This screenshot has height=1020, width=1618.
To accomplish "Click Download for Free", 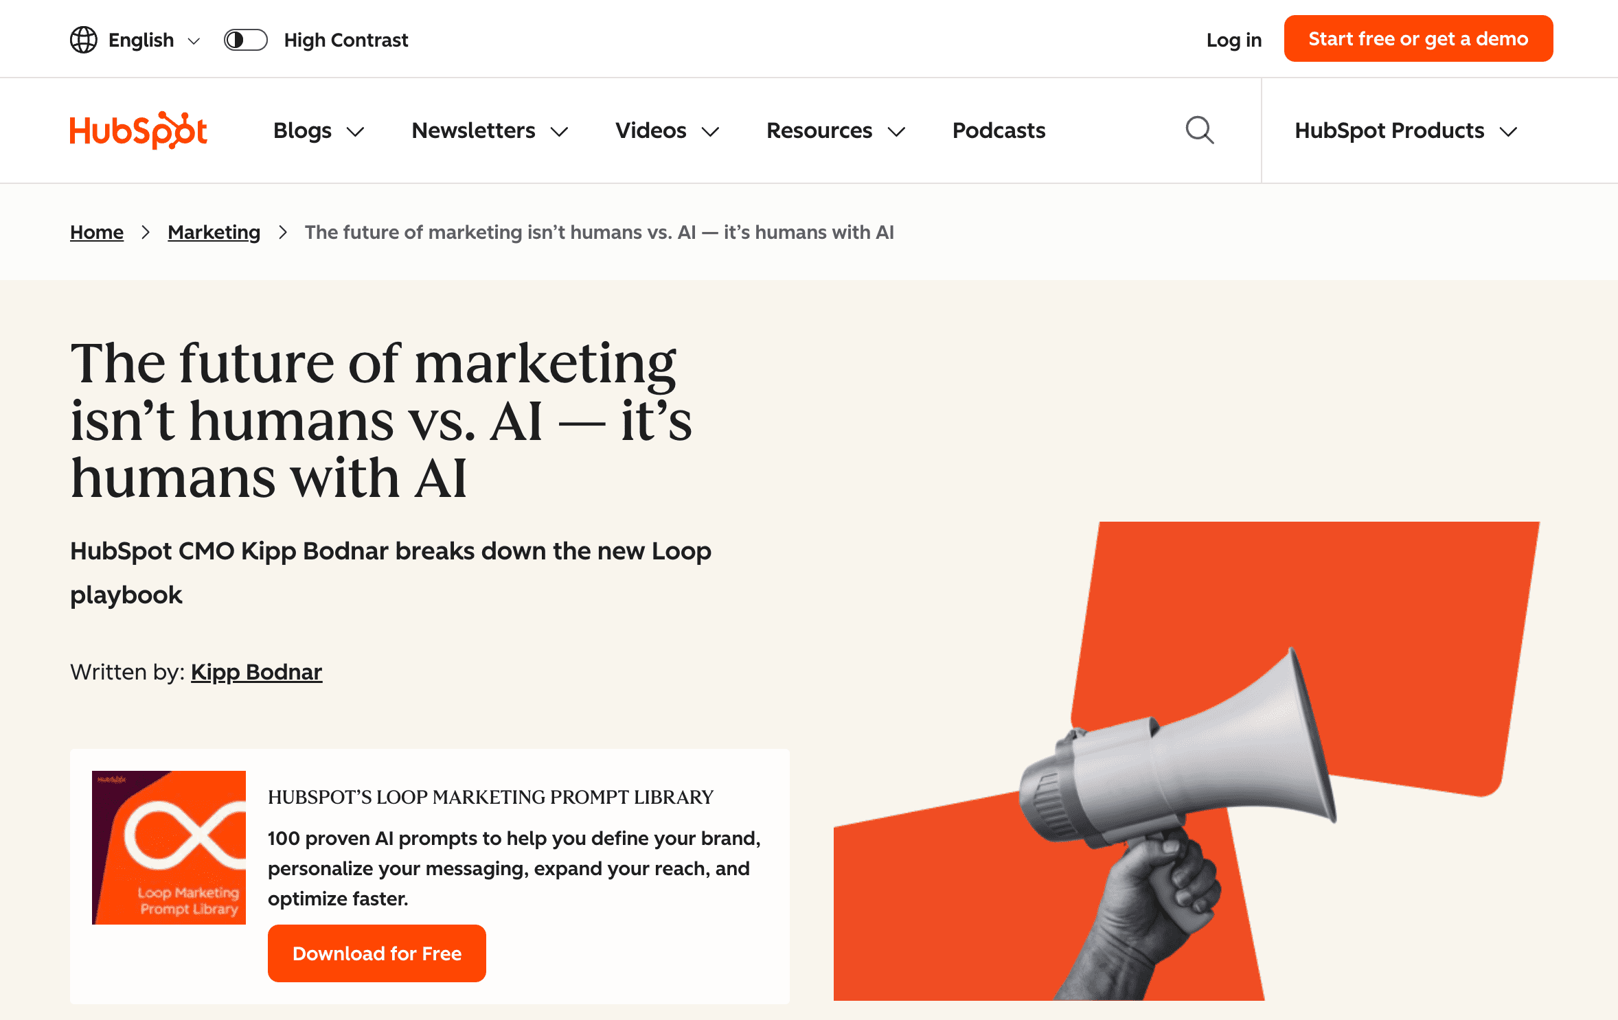I will coord(376,953).
